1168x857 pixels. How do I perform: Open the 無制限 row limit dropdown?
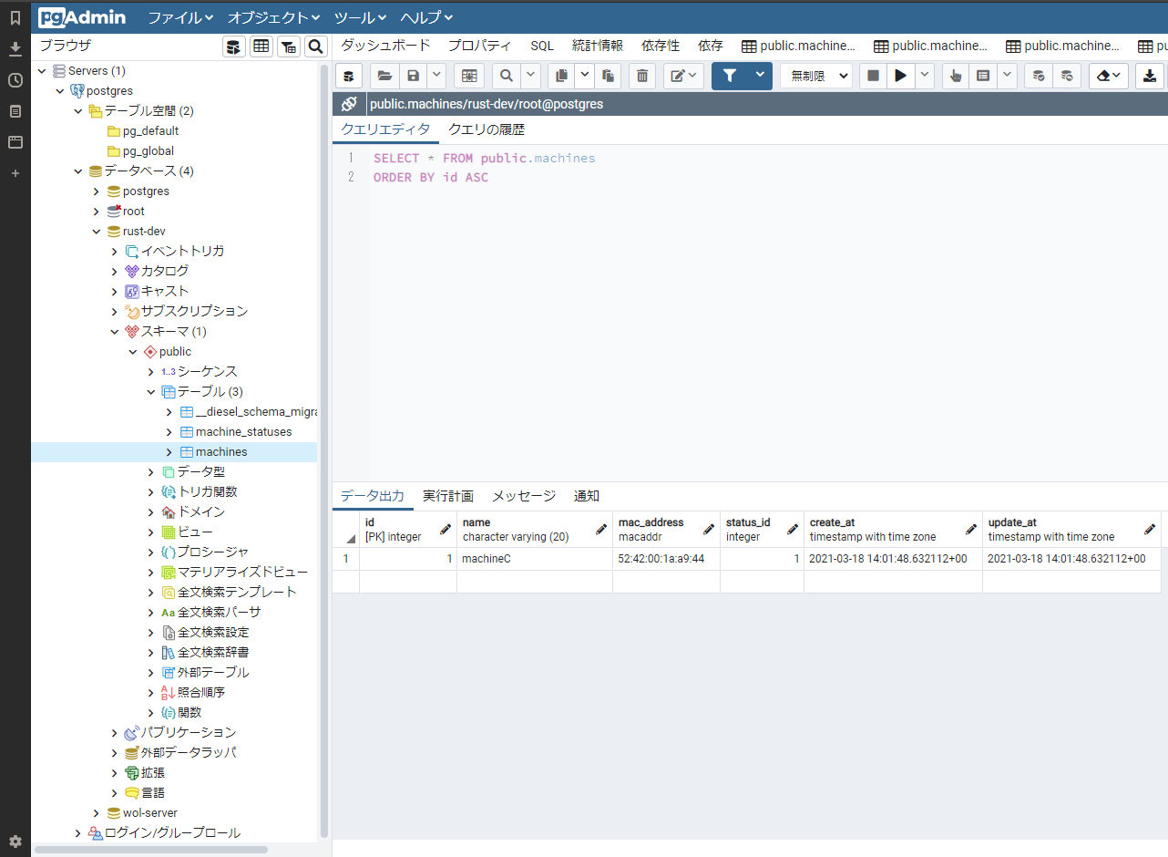pos(816,76)
